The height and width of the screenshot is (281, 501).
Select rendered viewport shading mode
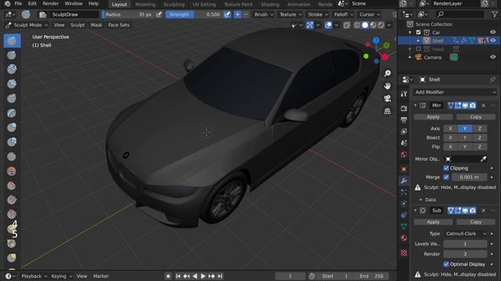coord(381,25)
